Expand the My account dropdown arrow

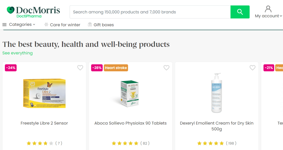[281, 16]
